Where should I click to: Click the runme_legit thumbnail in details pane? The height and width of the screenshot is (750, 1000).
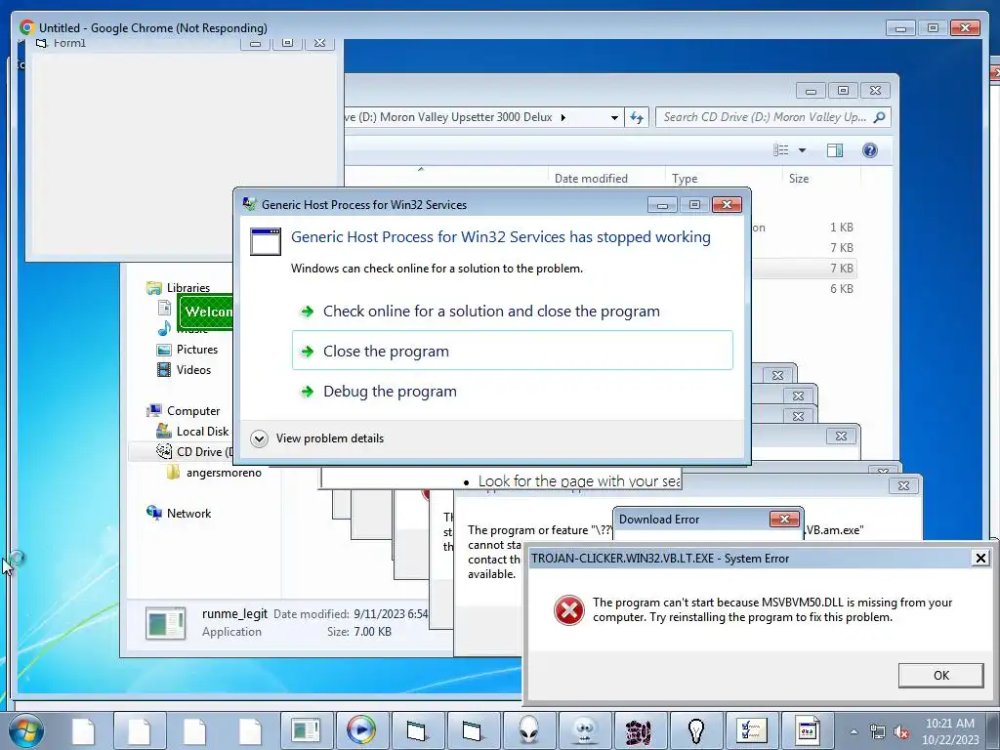165,623
